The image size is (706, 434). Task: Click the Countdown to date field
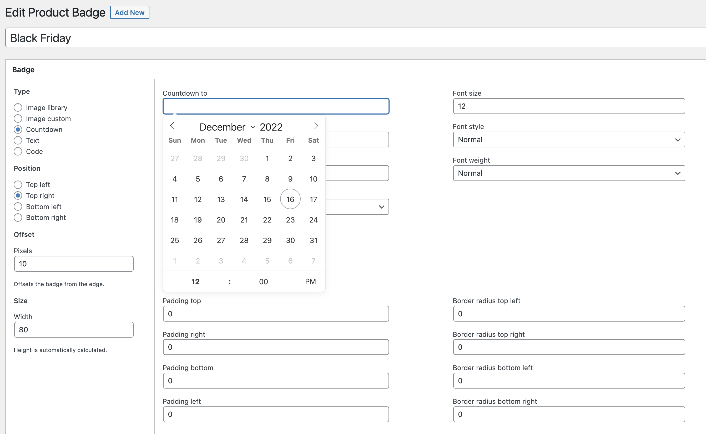click(x=276, y=106)
